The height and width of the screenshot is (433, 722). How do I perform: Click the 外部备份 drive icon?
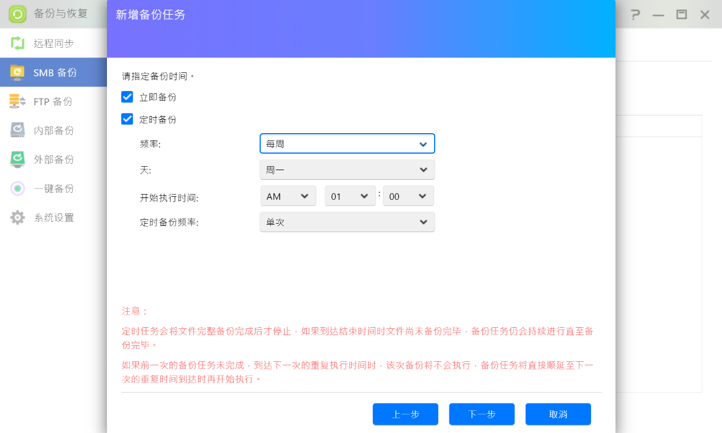point(18,159)
